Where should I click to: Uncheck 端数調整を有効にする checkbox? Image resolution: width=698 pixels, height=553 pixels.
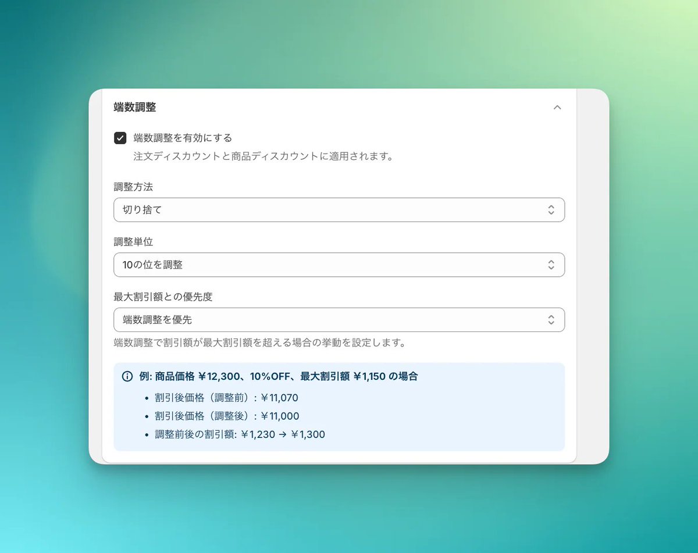click(x=120, y=138)
